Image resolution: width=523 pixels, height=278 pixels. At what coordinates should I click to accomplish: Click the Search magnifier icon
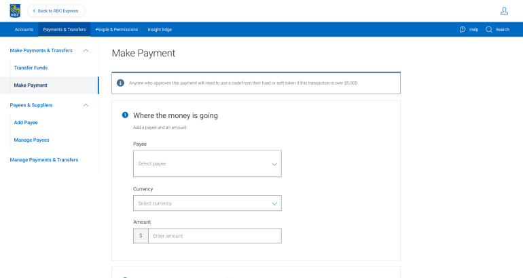pos(489,30)
